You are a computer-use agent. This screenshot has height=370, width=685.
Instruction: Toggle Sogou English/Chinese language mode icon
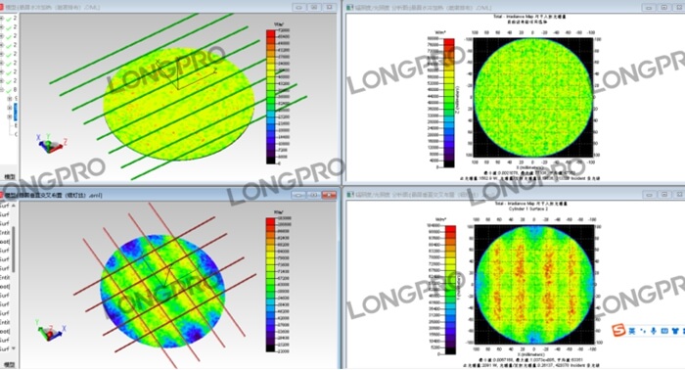(632, 331)
